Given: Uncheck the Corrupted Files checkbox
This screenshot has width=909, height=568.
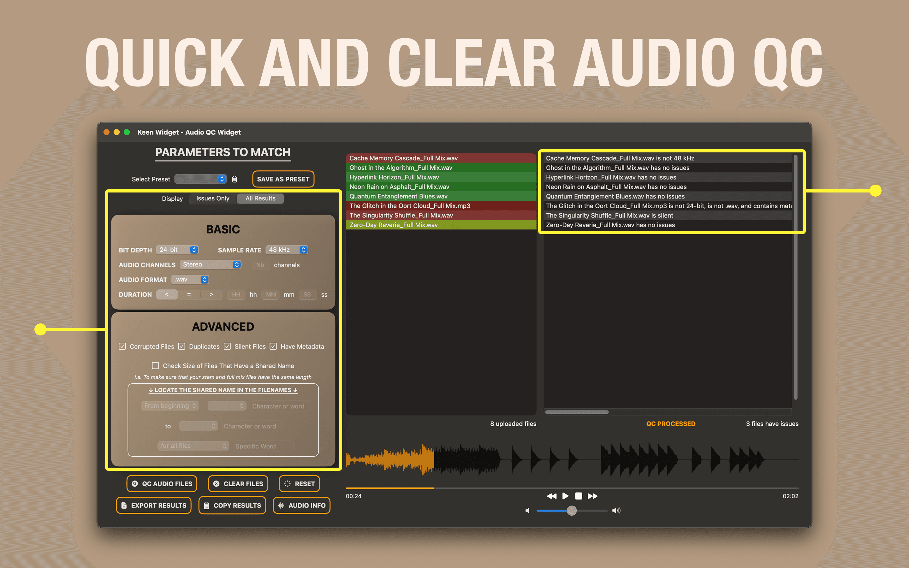Looking at the screenshot, I should (122, 346).
